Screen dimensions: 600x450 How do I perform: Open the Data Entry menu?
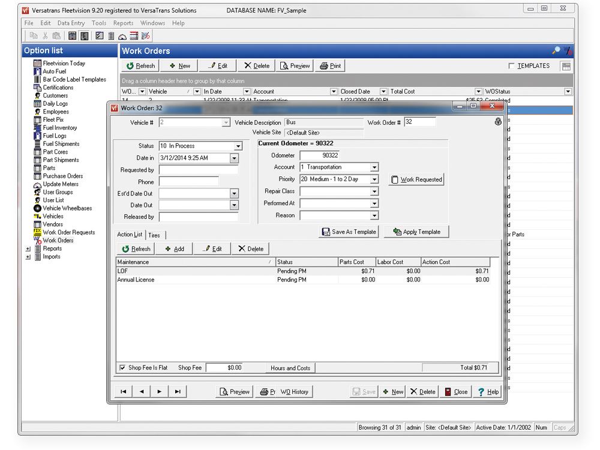(71, 23)
